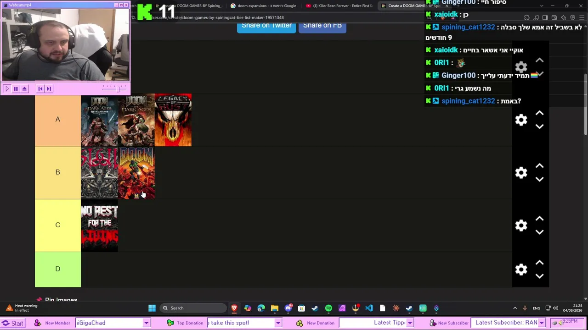Open Windows Start menu
588x330 pixels.
tap(152, 308)
